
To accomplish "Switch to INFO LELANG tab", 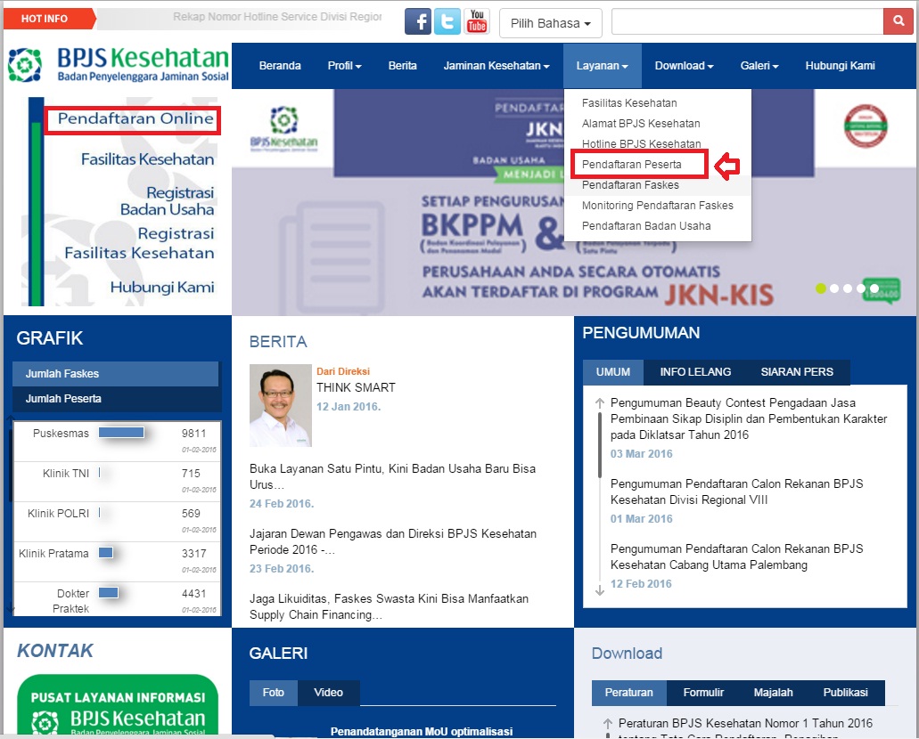I will coord(695,372).
